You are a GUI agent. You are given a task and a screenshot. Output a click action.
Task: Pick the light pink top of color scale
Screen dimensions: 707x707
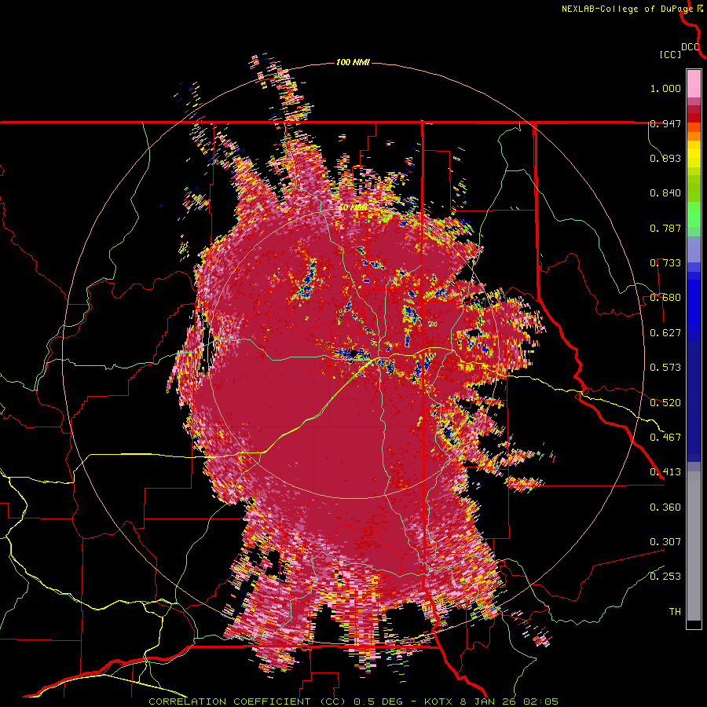click(x=694, y=83)
